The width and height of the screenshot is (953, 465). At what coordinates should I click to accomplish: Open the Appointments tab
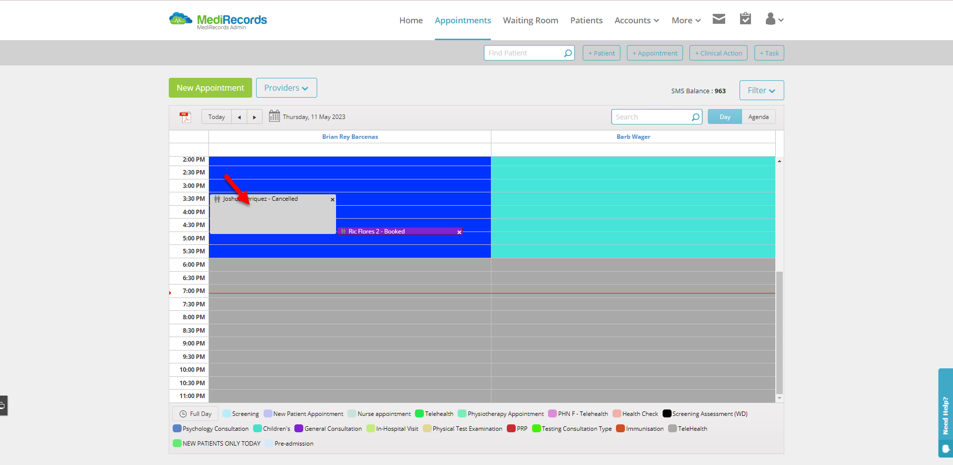(463, 20)
